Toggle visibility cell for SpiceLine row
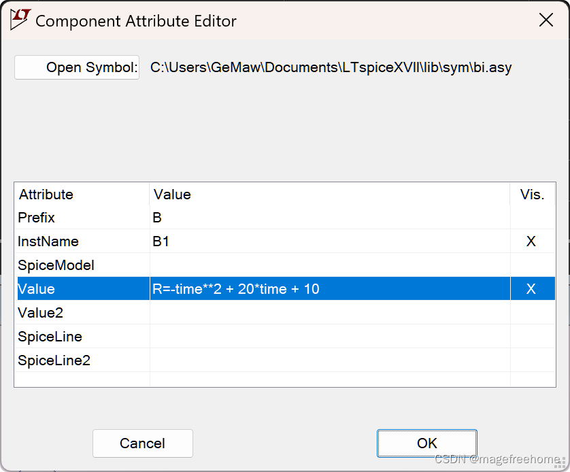Image resolution: width=570 pixels, height=472 pixels. coord(533,337)
